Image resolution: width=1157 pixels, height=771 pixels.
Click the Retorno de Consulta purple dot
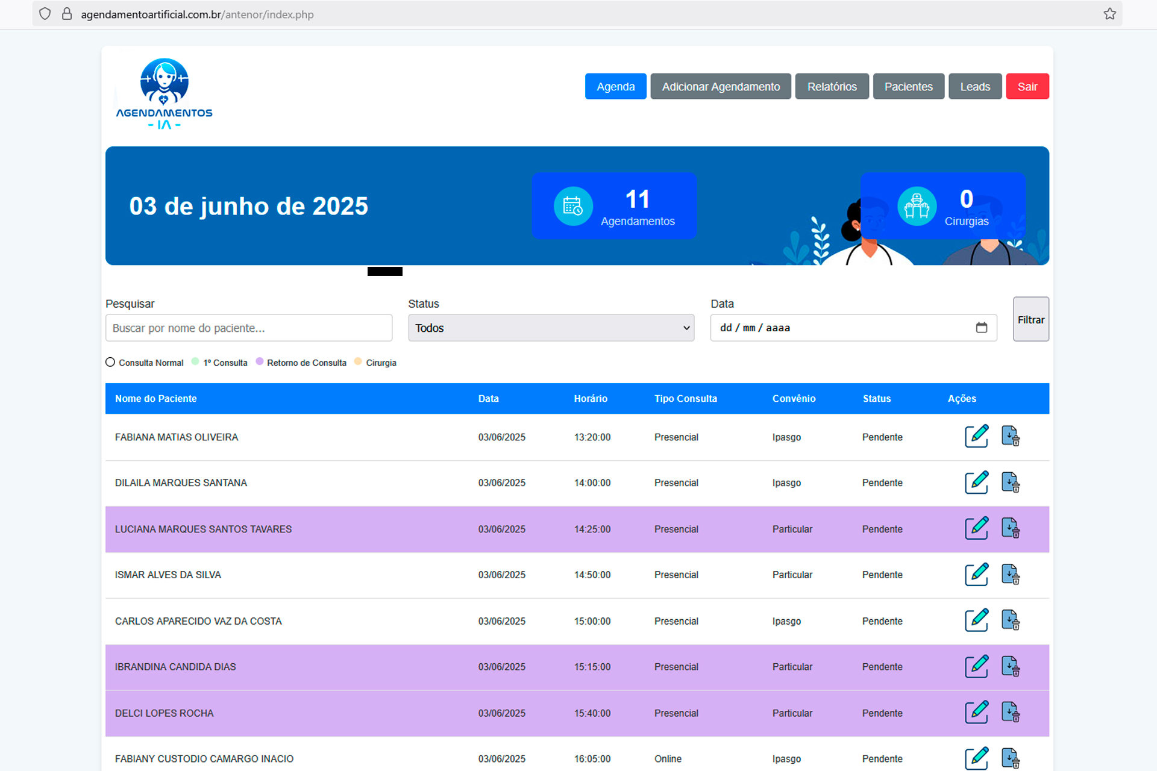260,361
